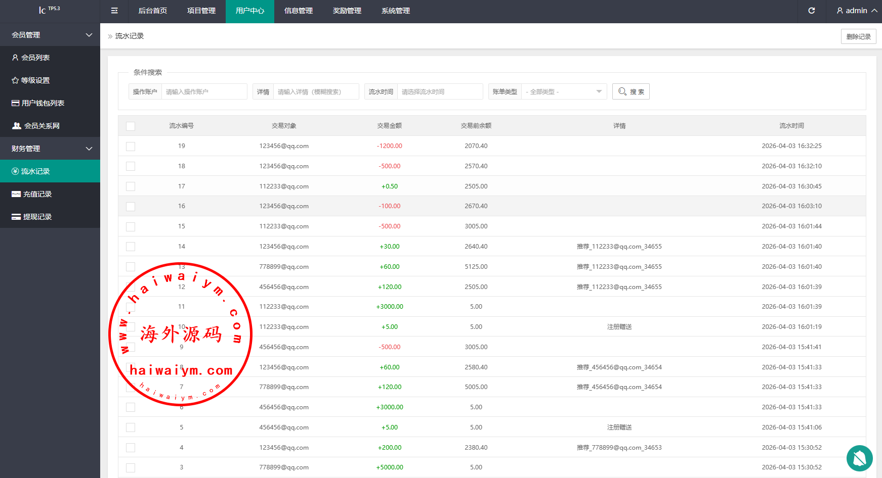Open 会员关系网 people icon item

(x=17, y=126)
